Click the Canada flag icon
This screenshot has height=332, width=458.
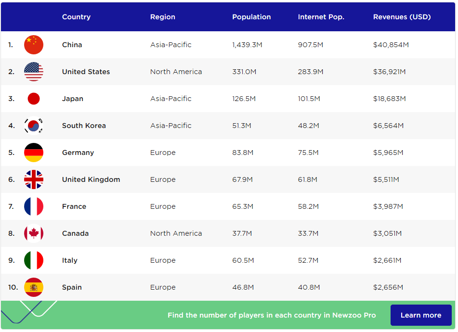[x=34, y=233]
